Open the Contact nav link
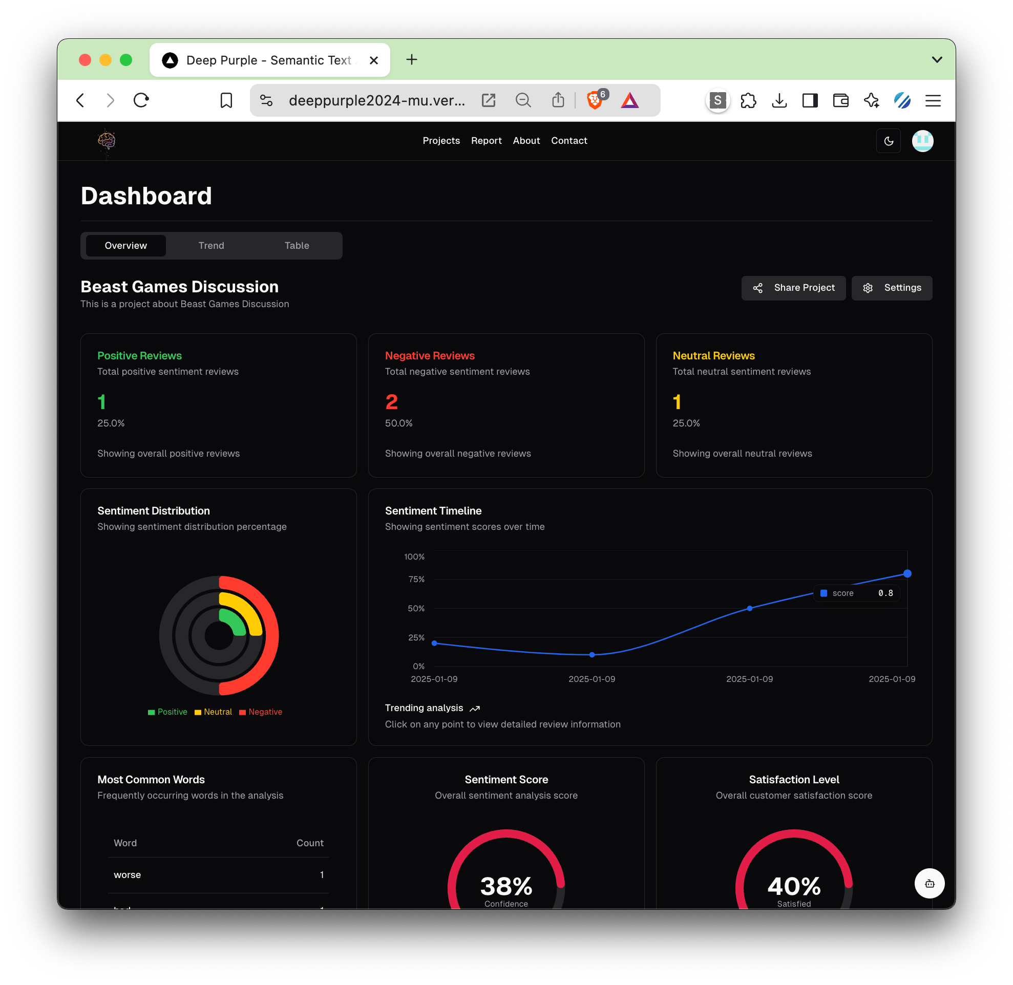Screen dimensions: 1013x985 [x=569, y=141]
